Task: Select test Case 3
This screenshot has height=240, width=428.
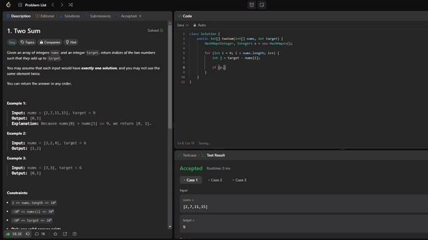Action: (x=239, y=180)
